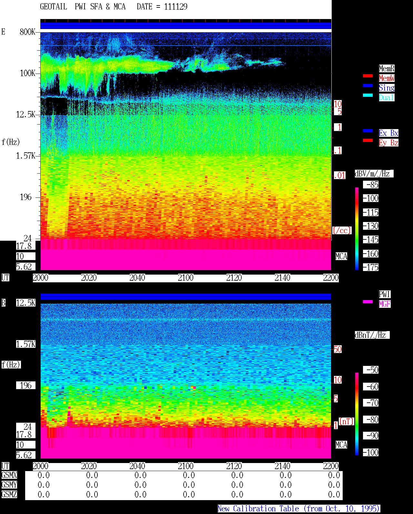Click the blue Ex Bx legend swatch
Image resolution: width=413 pixels, height=514 pixels.
[x=368, y=131]
